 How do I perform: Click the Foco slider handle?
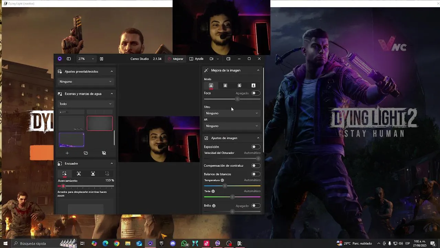[238, 99]
